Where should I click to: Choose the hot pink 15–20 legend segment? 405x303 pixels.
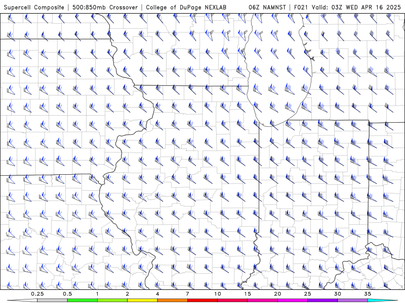click(262, 300)
